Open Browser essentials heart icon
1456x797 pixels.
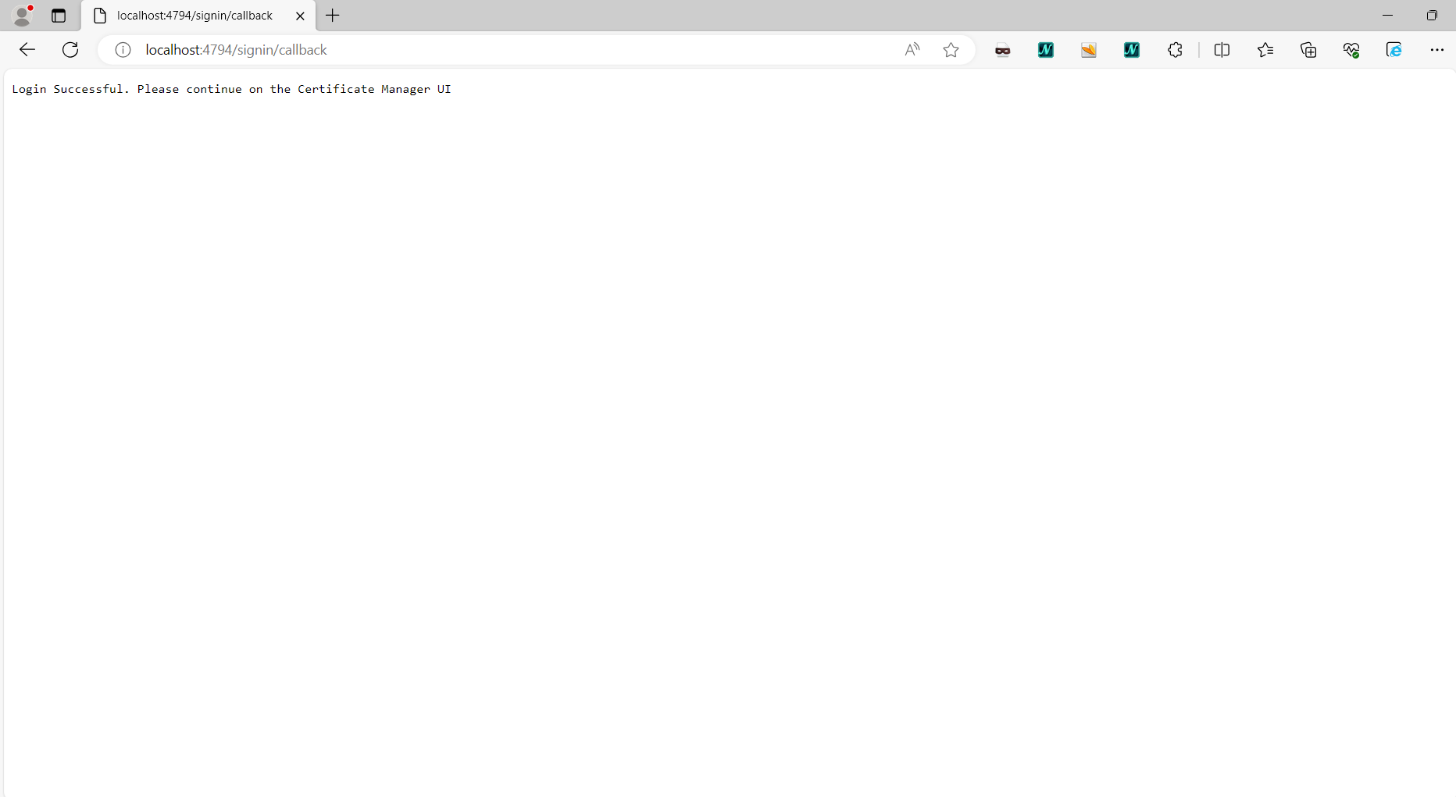coord(1352,49)
